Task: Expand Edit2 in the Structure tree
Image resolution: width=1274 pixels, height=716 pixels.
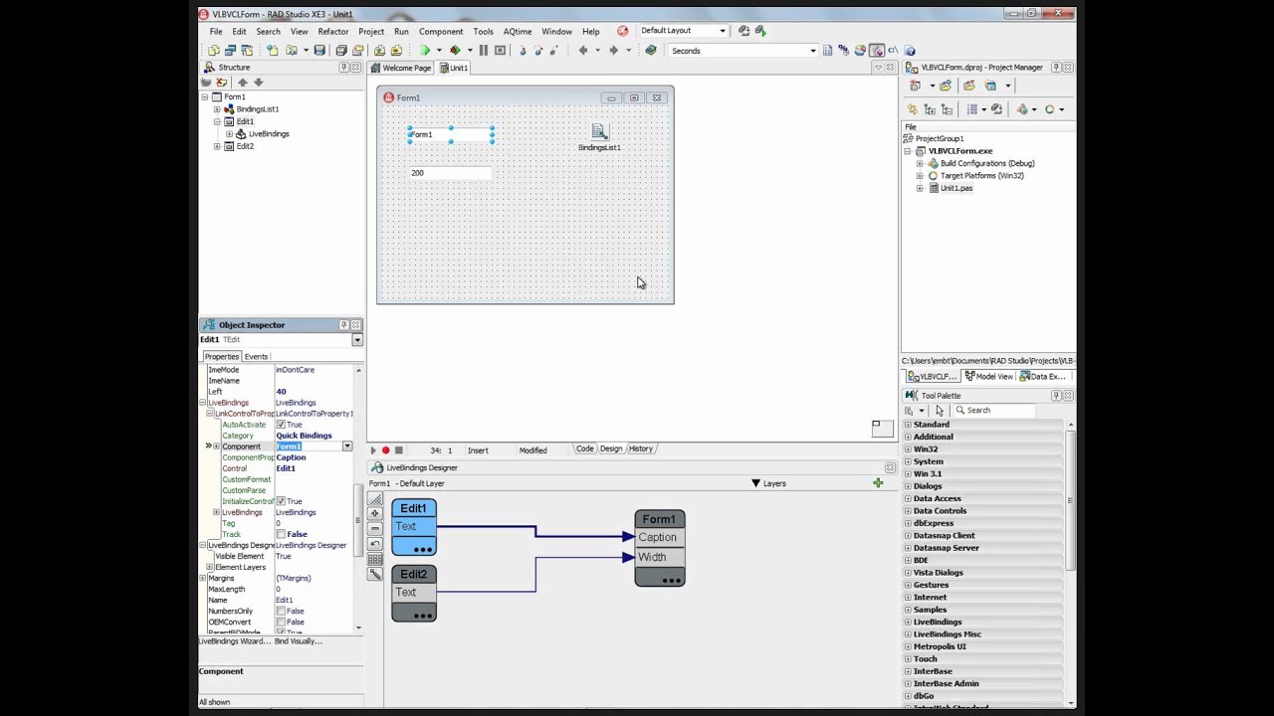Action: [x=217, y=146]
